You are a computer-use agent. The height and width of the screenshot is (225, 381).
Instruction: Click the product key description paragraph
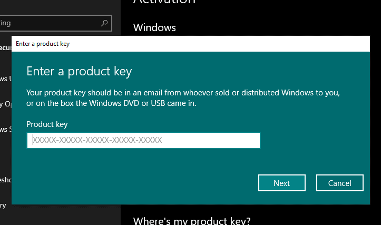point(183,98)
